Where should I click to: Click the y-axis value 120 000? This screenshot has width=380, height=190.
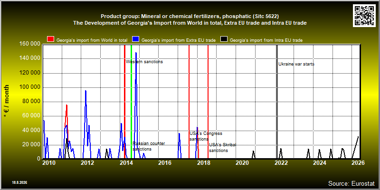pyautogui.click(x=30, y=73)
